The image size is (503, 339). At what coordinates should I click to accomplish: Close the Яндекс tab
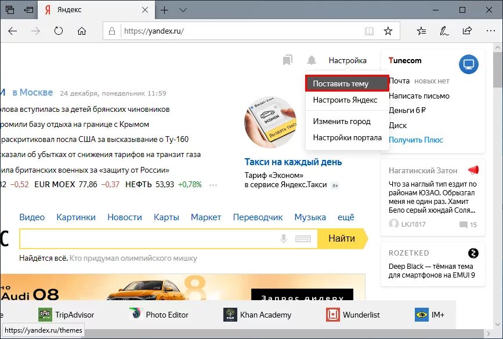point(145,10)
